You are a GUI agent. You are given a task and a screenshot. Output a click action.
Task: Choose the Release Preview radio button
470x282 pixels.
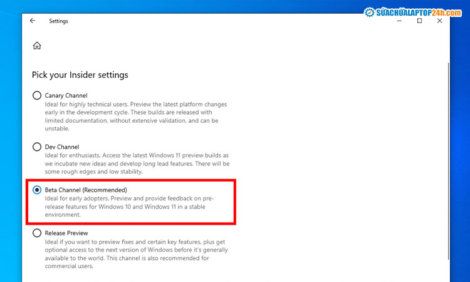pyautogui.click(x=37, y=233)
